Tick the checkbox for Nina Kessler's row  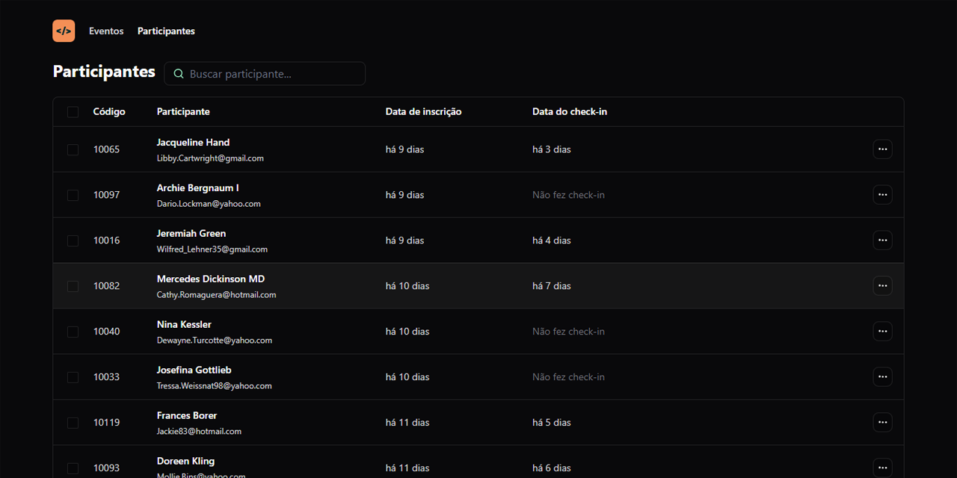[x=73, y=332]
